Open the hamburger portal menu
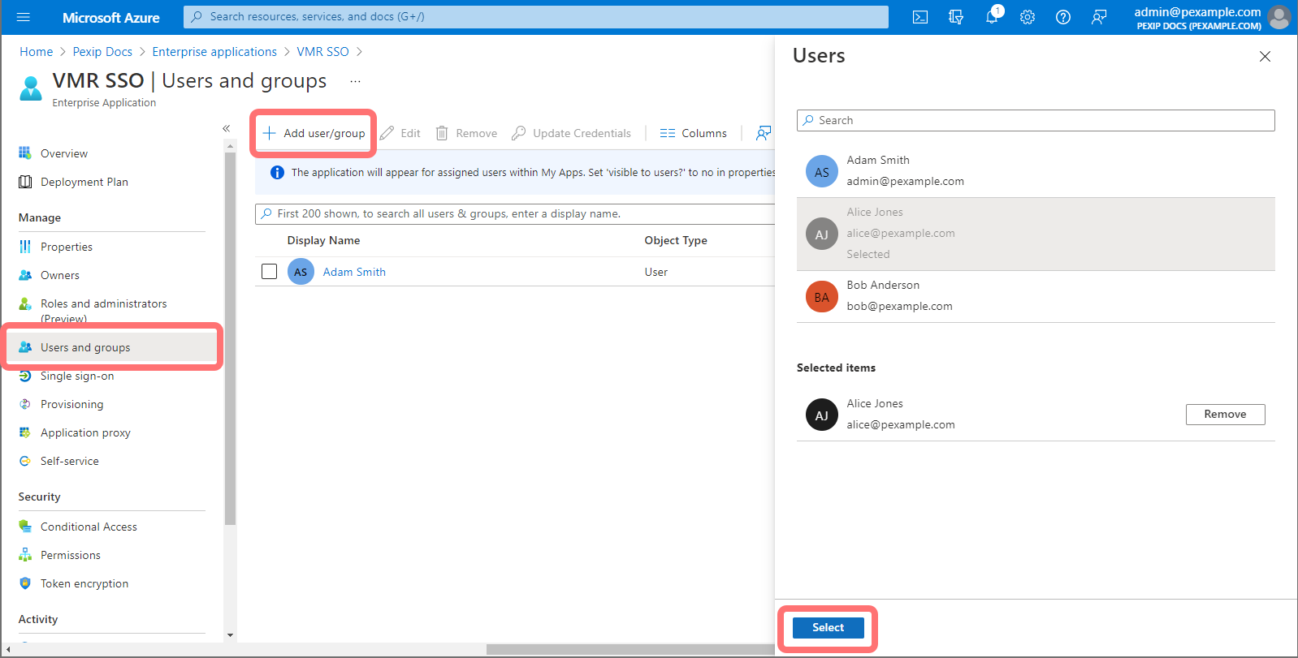The image size is (1298, 658). coord(23,17)
